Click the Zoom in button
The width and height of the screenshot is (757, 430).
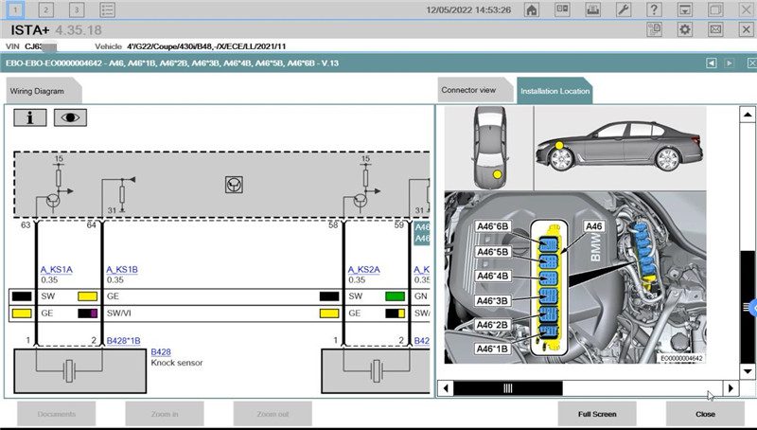click(x=165, y=414)
